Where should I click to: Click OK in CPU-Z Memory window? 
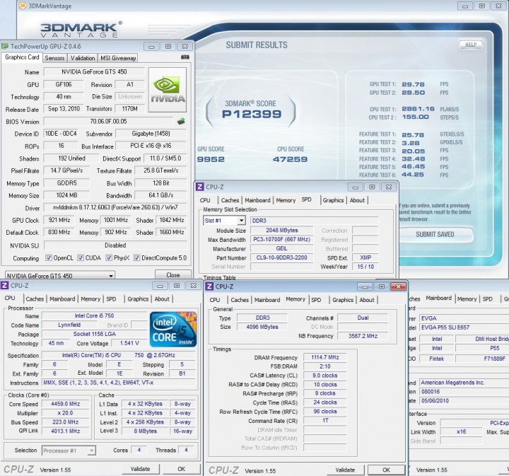click(386, 470)
